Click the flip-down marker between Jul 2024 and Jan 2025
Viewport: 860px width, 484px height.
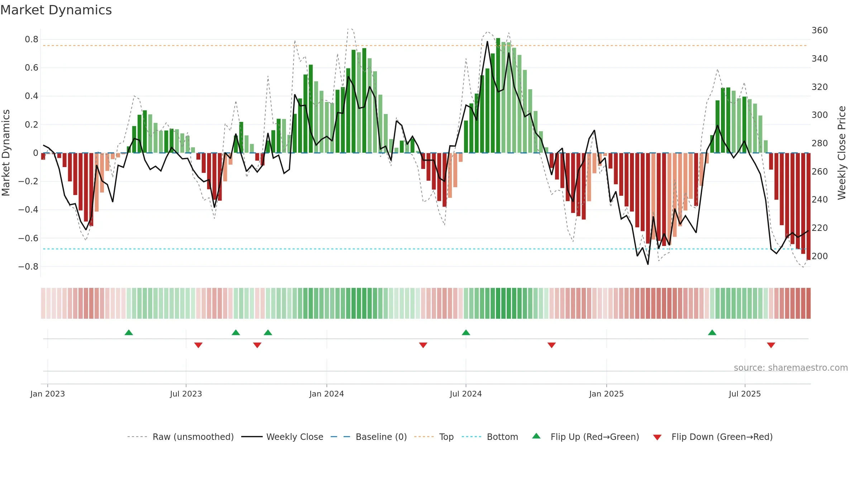[551, 345]
